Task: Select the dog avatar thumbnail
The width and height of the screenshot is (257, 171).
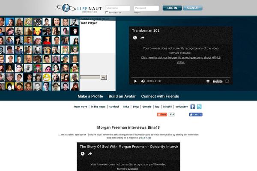Action: [47, 50]
